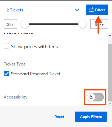
Task: Click the $47+ maximum price field
Action: tap(99, 24)
